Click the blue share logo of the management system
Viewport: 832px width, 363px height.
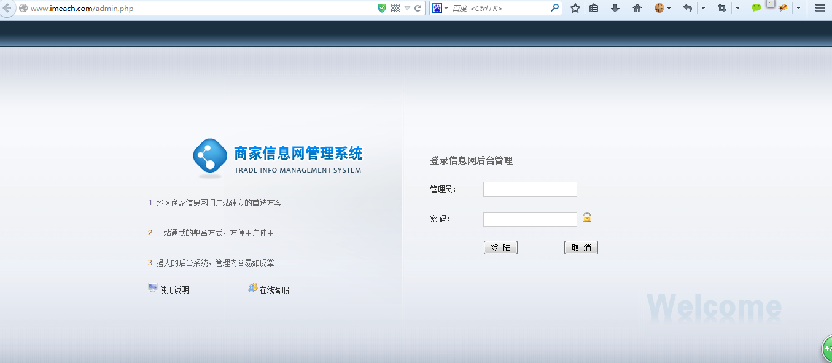[210, 156]
